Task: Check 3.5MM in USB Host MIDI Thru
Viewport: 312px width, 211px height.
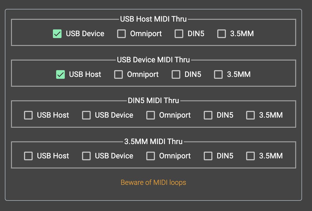Action: (222, 34)
